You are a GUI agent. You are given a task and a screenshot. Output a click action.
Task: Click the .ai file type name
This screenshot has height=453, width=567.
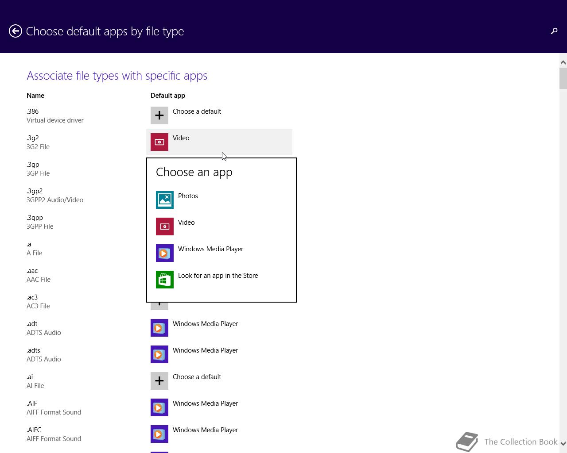pos(30,377)
